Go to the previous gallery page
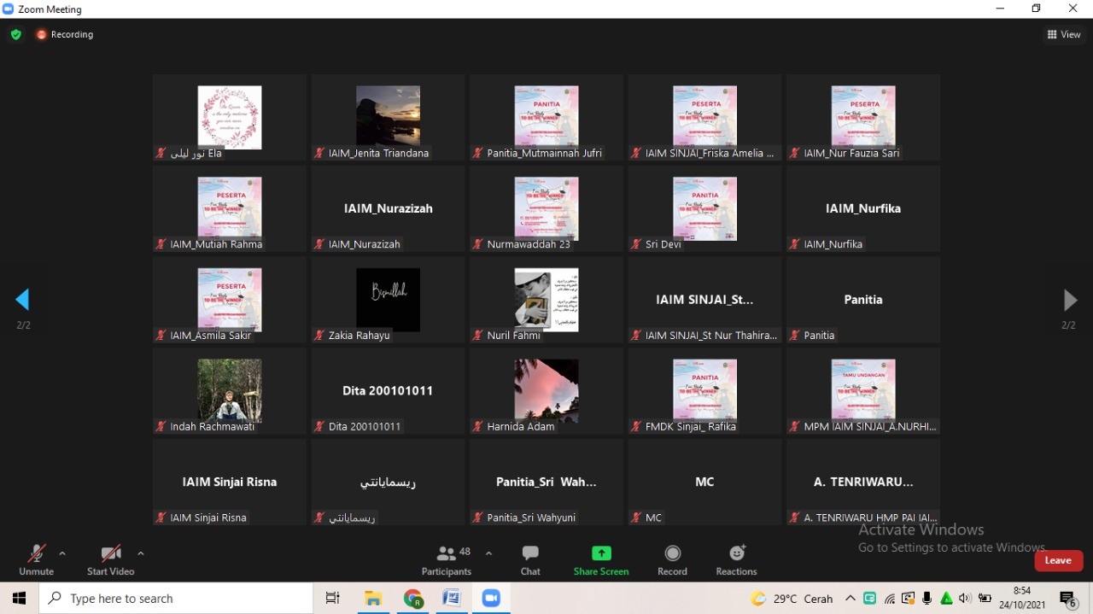The image size is (1093, 614). [x=23, y=300]
